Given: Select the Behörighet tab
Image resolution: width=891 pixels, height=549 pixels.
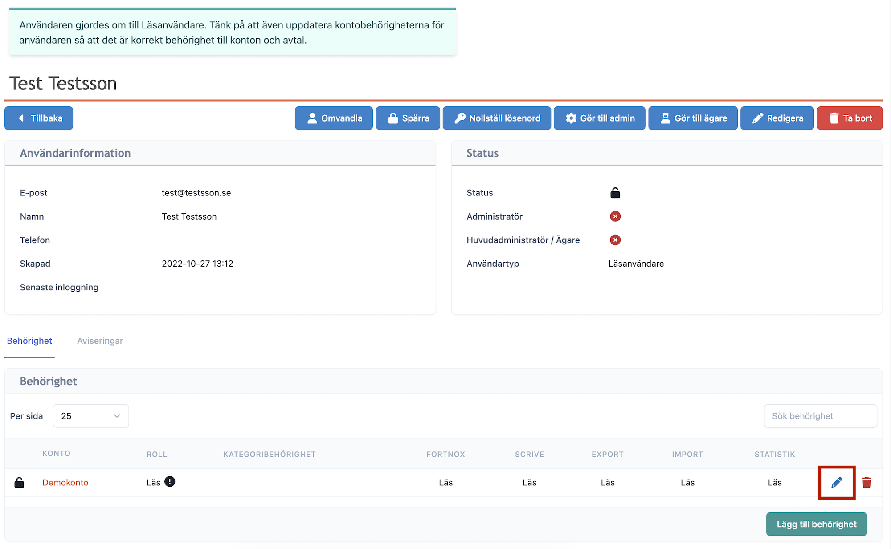Looking at the screenshot, I should pyautogui.click(x=29, y=341).
